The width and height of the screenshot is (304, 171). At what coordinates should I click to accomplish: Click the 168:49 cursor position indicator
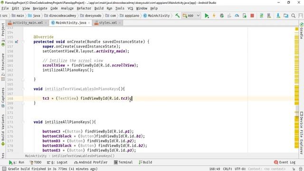click(214, 169)
